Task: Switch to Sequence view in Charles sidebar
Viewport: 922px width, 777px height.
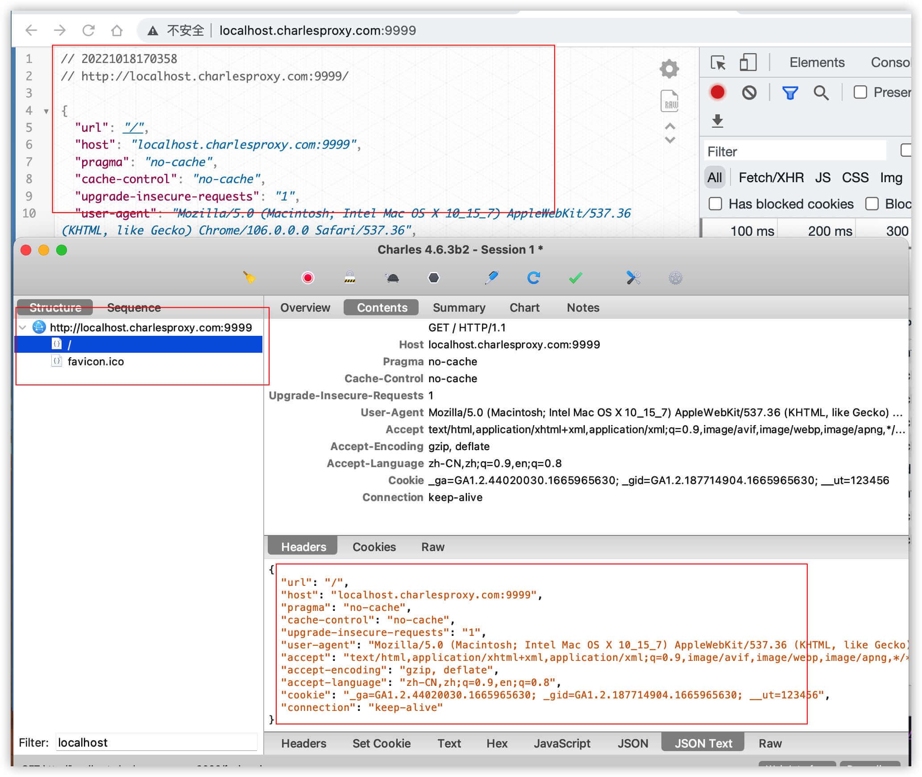Action: click(x=134, y=307)
